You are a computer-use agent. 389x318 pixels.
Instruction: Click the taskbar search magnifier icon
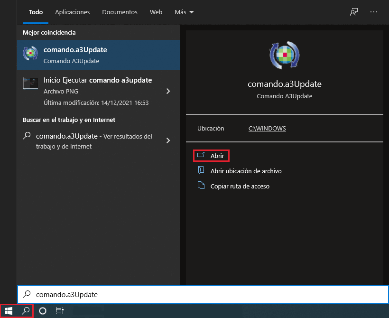[26, 310]
